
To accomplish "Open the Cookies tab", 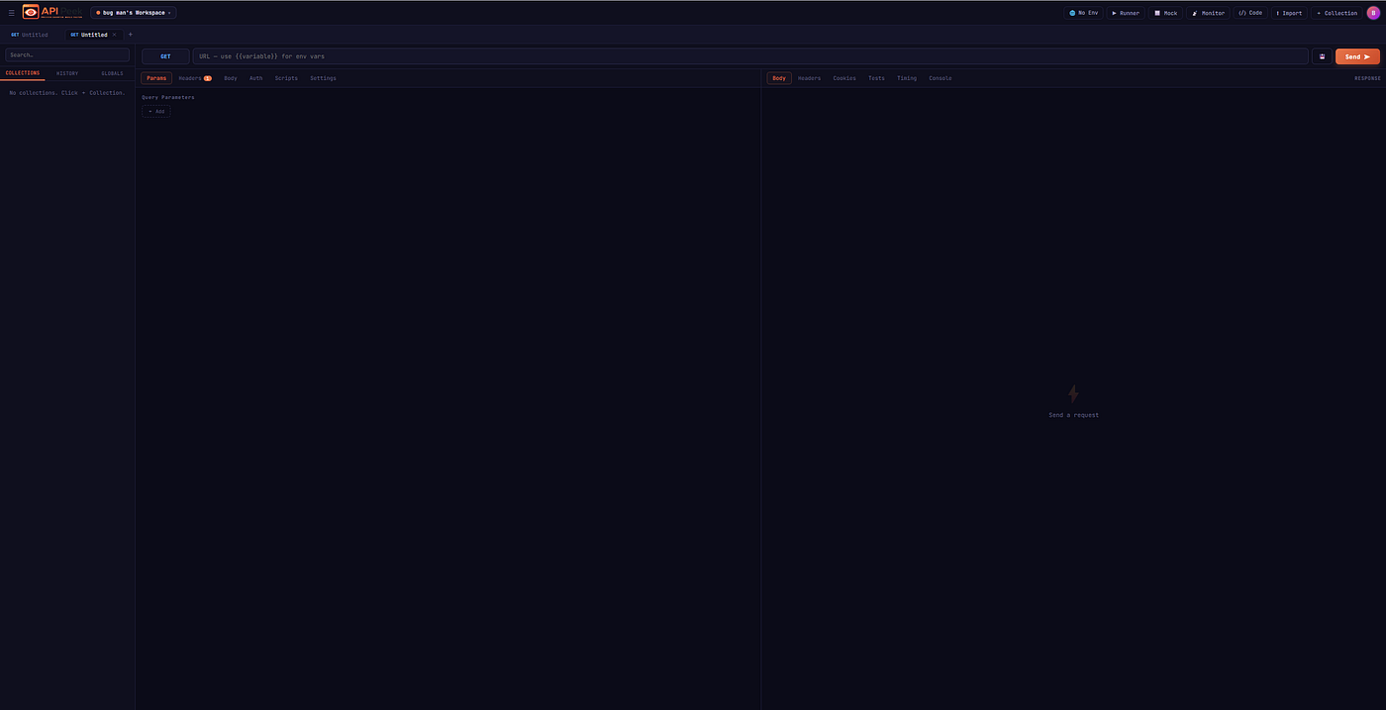I will point(844,78).
